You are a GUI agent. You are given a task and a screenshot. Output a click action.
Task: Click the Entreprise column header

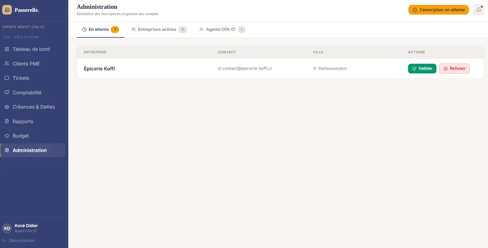point(95,52)
